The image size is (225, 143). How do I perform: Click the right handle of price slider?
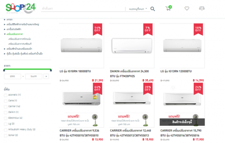click(51, 70)
